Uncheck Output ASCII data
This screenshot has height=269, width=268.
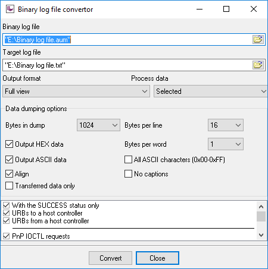[x=9, y=160]
